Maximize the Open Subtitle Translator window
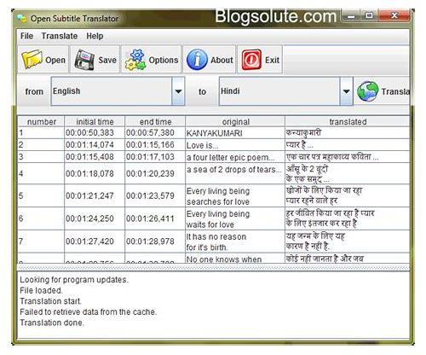This screenshot has width=426, height=355. 369,15
